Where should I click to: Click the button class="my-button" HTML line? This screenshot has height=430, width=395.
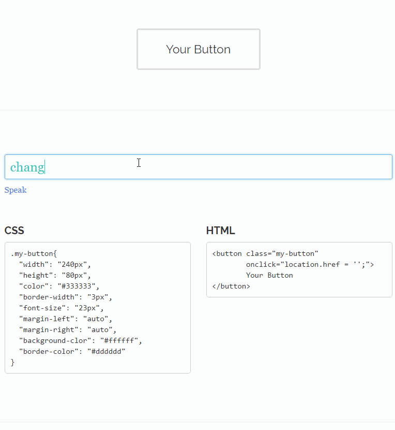click(265, 253)
